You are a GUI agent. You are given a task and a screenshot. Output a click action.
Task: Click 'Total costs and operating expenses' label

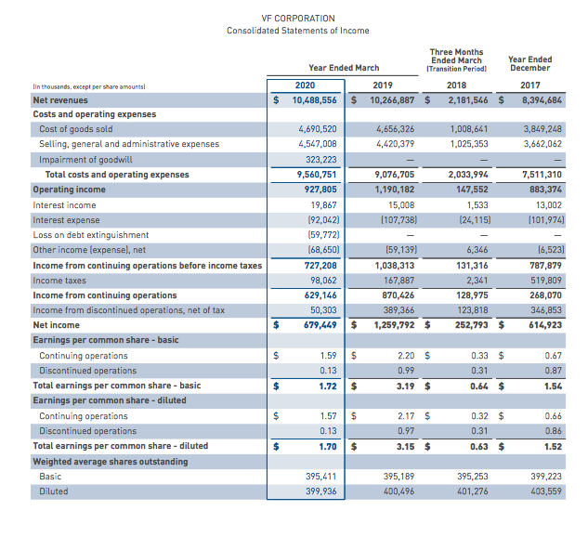(117, 175)
